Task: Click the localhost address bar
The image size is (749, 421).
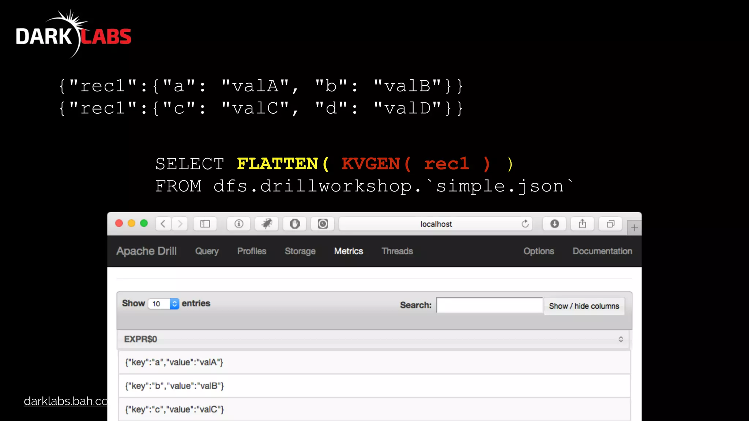Action: point(436,224)
